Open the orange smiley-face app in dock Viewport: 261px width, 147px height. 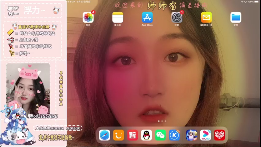coord(118,135)
